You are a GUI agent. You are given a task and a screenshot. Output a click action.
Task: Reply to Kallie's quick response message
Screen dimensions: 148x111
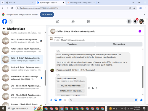[x=93, y=88]
